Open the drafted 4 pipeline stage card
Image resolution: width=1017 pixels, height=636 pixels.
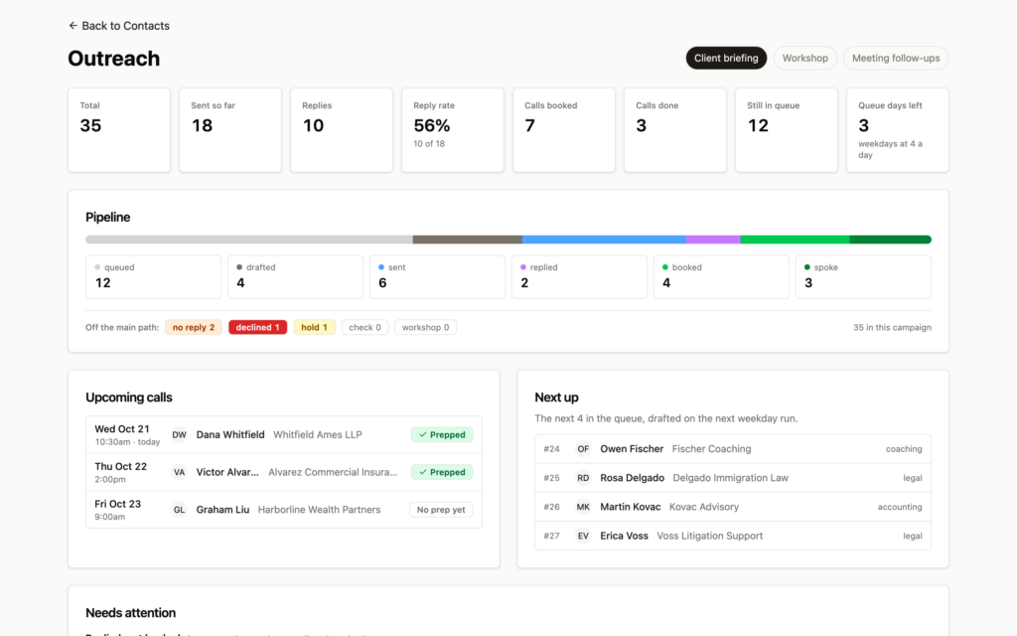click(295, 277)
